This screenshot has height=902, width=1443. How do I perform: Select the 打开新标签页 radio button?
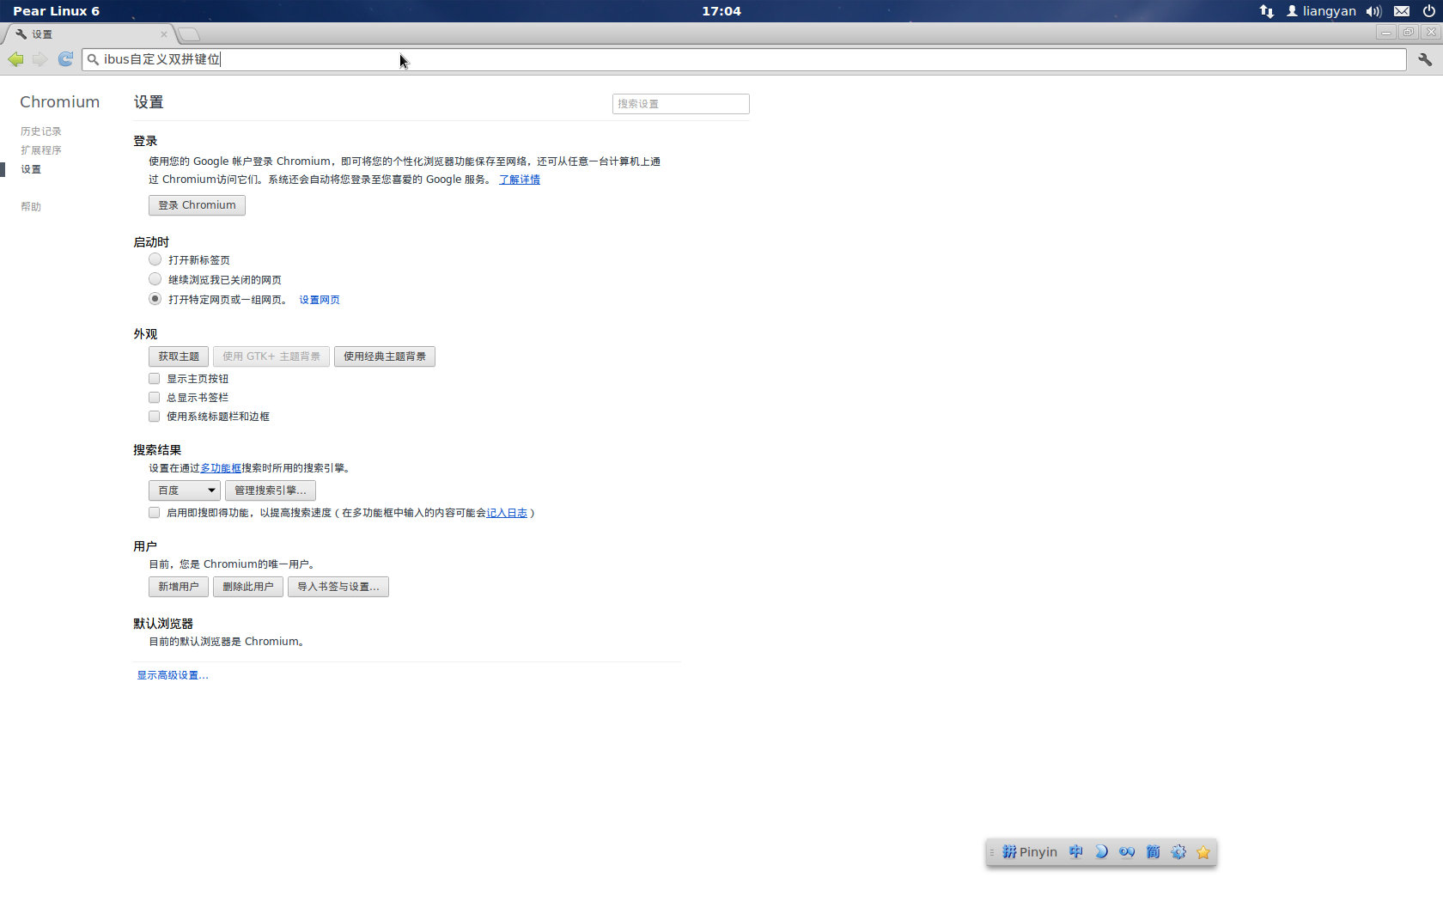155,259
